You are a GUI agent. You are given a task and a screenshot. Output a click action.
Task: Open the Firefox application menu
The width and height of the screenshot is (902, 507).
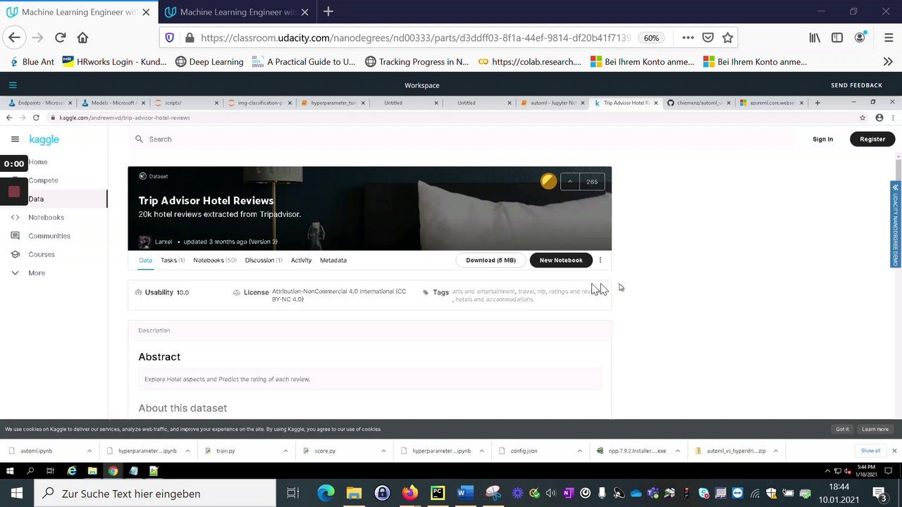coord(888,37)
